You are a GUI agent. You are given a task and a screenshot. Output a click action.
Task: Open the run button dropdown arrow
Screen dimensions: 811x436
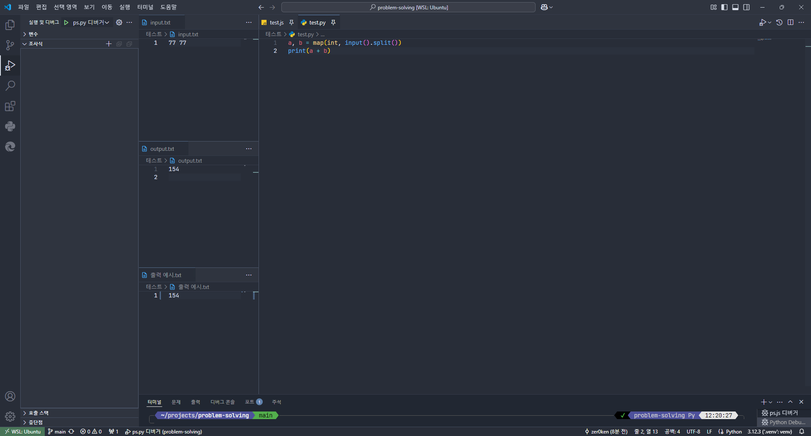(770, 22)
